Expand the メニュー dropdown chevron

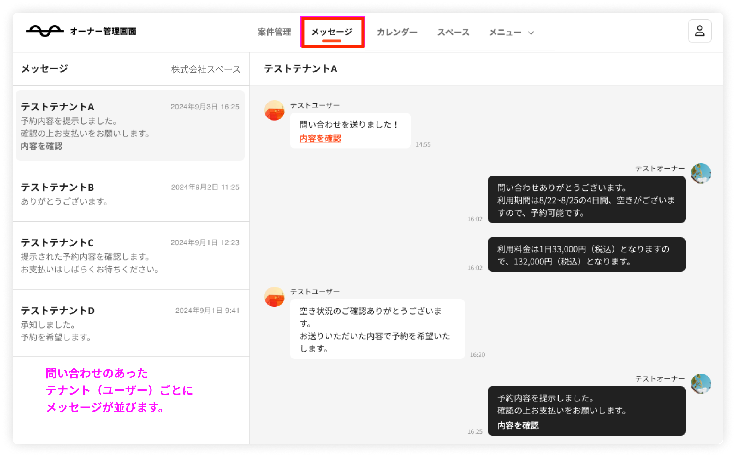pos(531,33)
